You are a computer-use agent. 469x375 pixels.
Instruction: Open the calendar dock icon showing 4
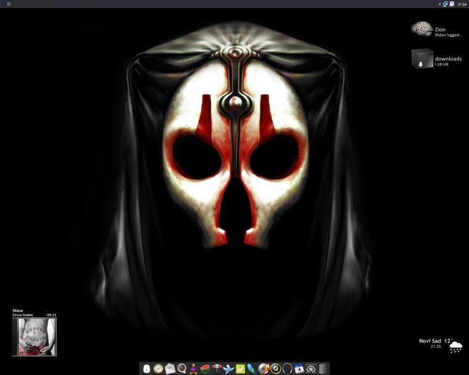pos(299,368)
